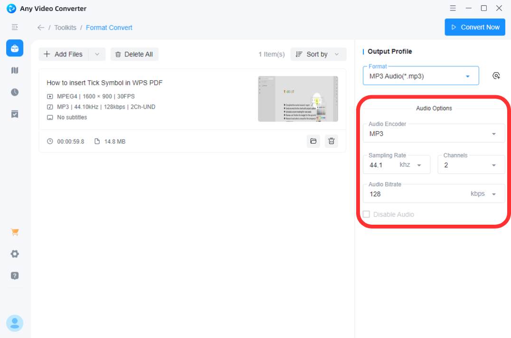Open custom profile settings icon beside Format
This screenshot has width=511, height=338.
click(496, 76)
